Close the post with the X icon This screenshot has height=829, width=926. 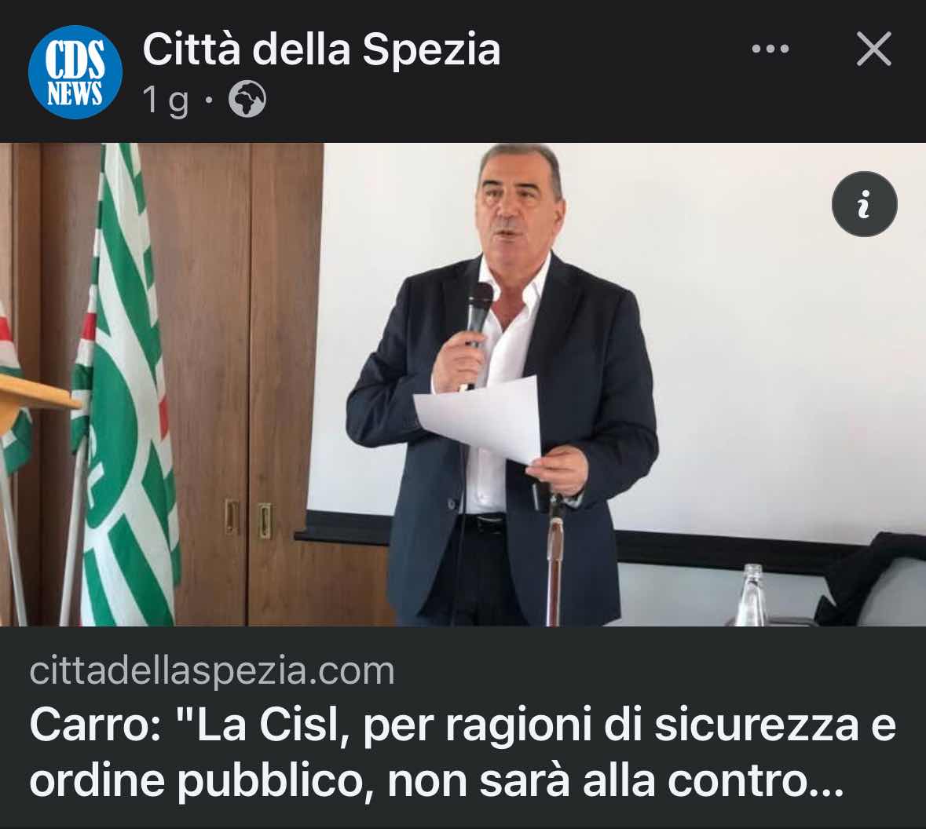pos(873,49)
